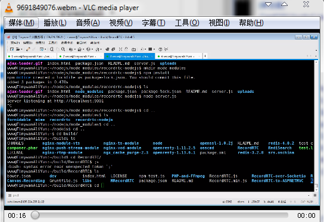
Task: Toggle the elapsed time label 00:16
Action: (17, 215)
